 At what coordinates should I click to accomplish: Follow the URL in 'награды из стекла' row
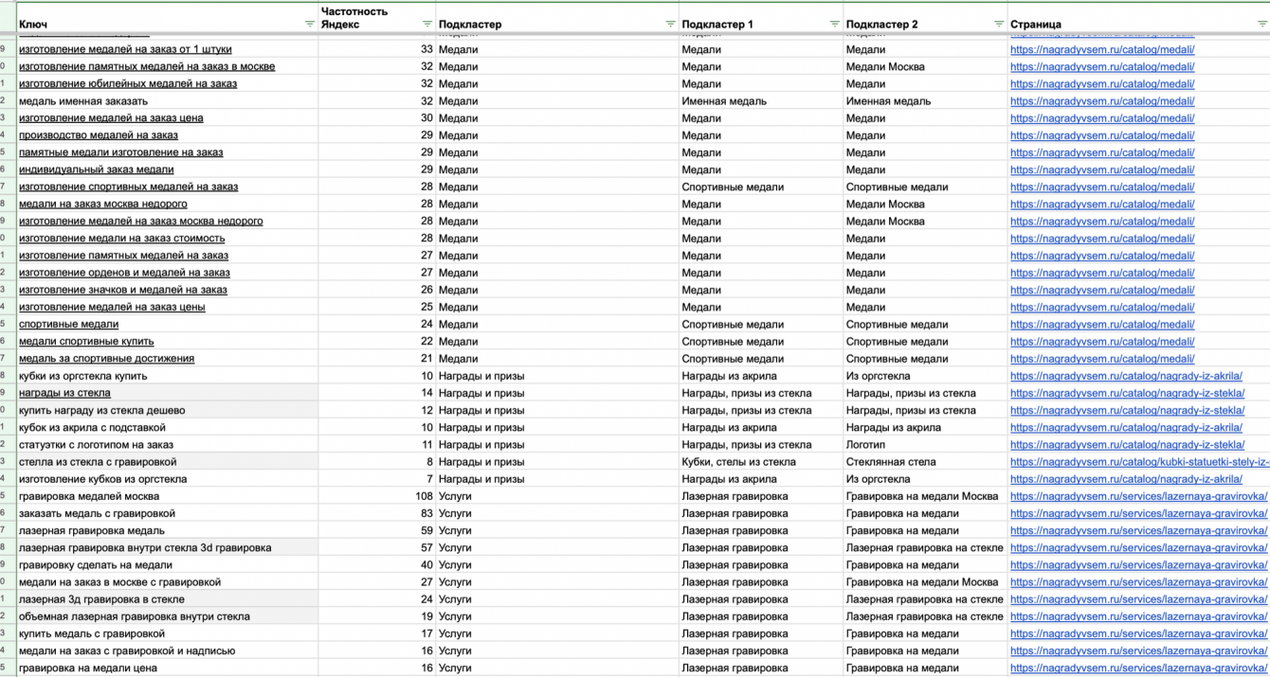pyautogui.click(x=1127, y=393)
